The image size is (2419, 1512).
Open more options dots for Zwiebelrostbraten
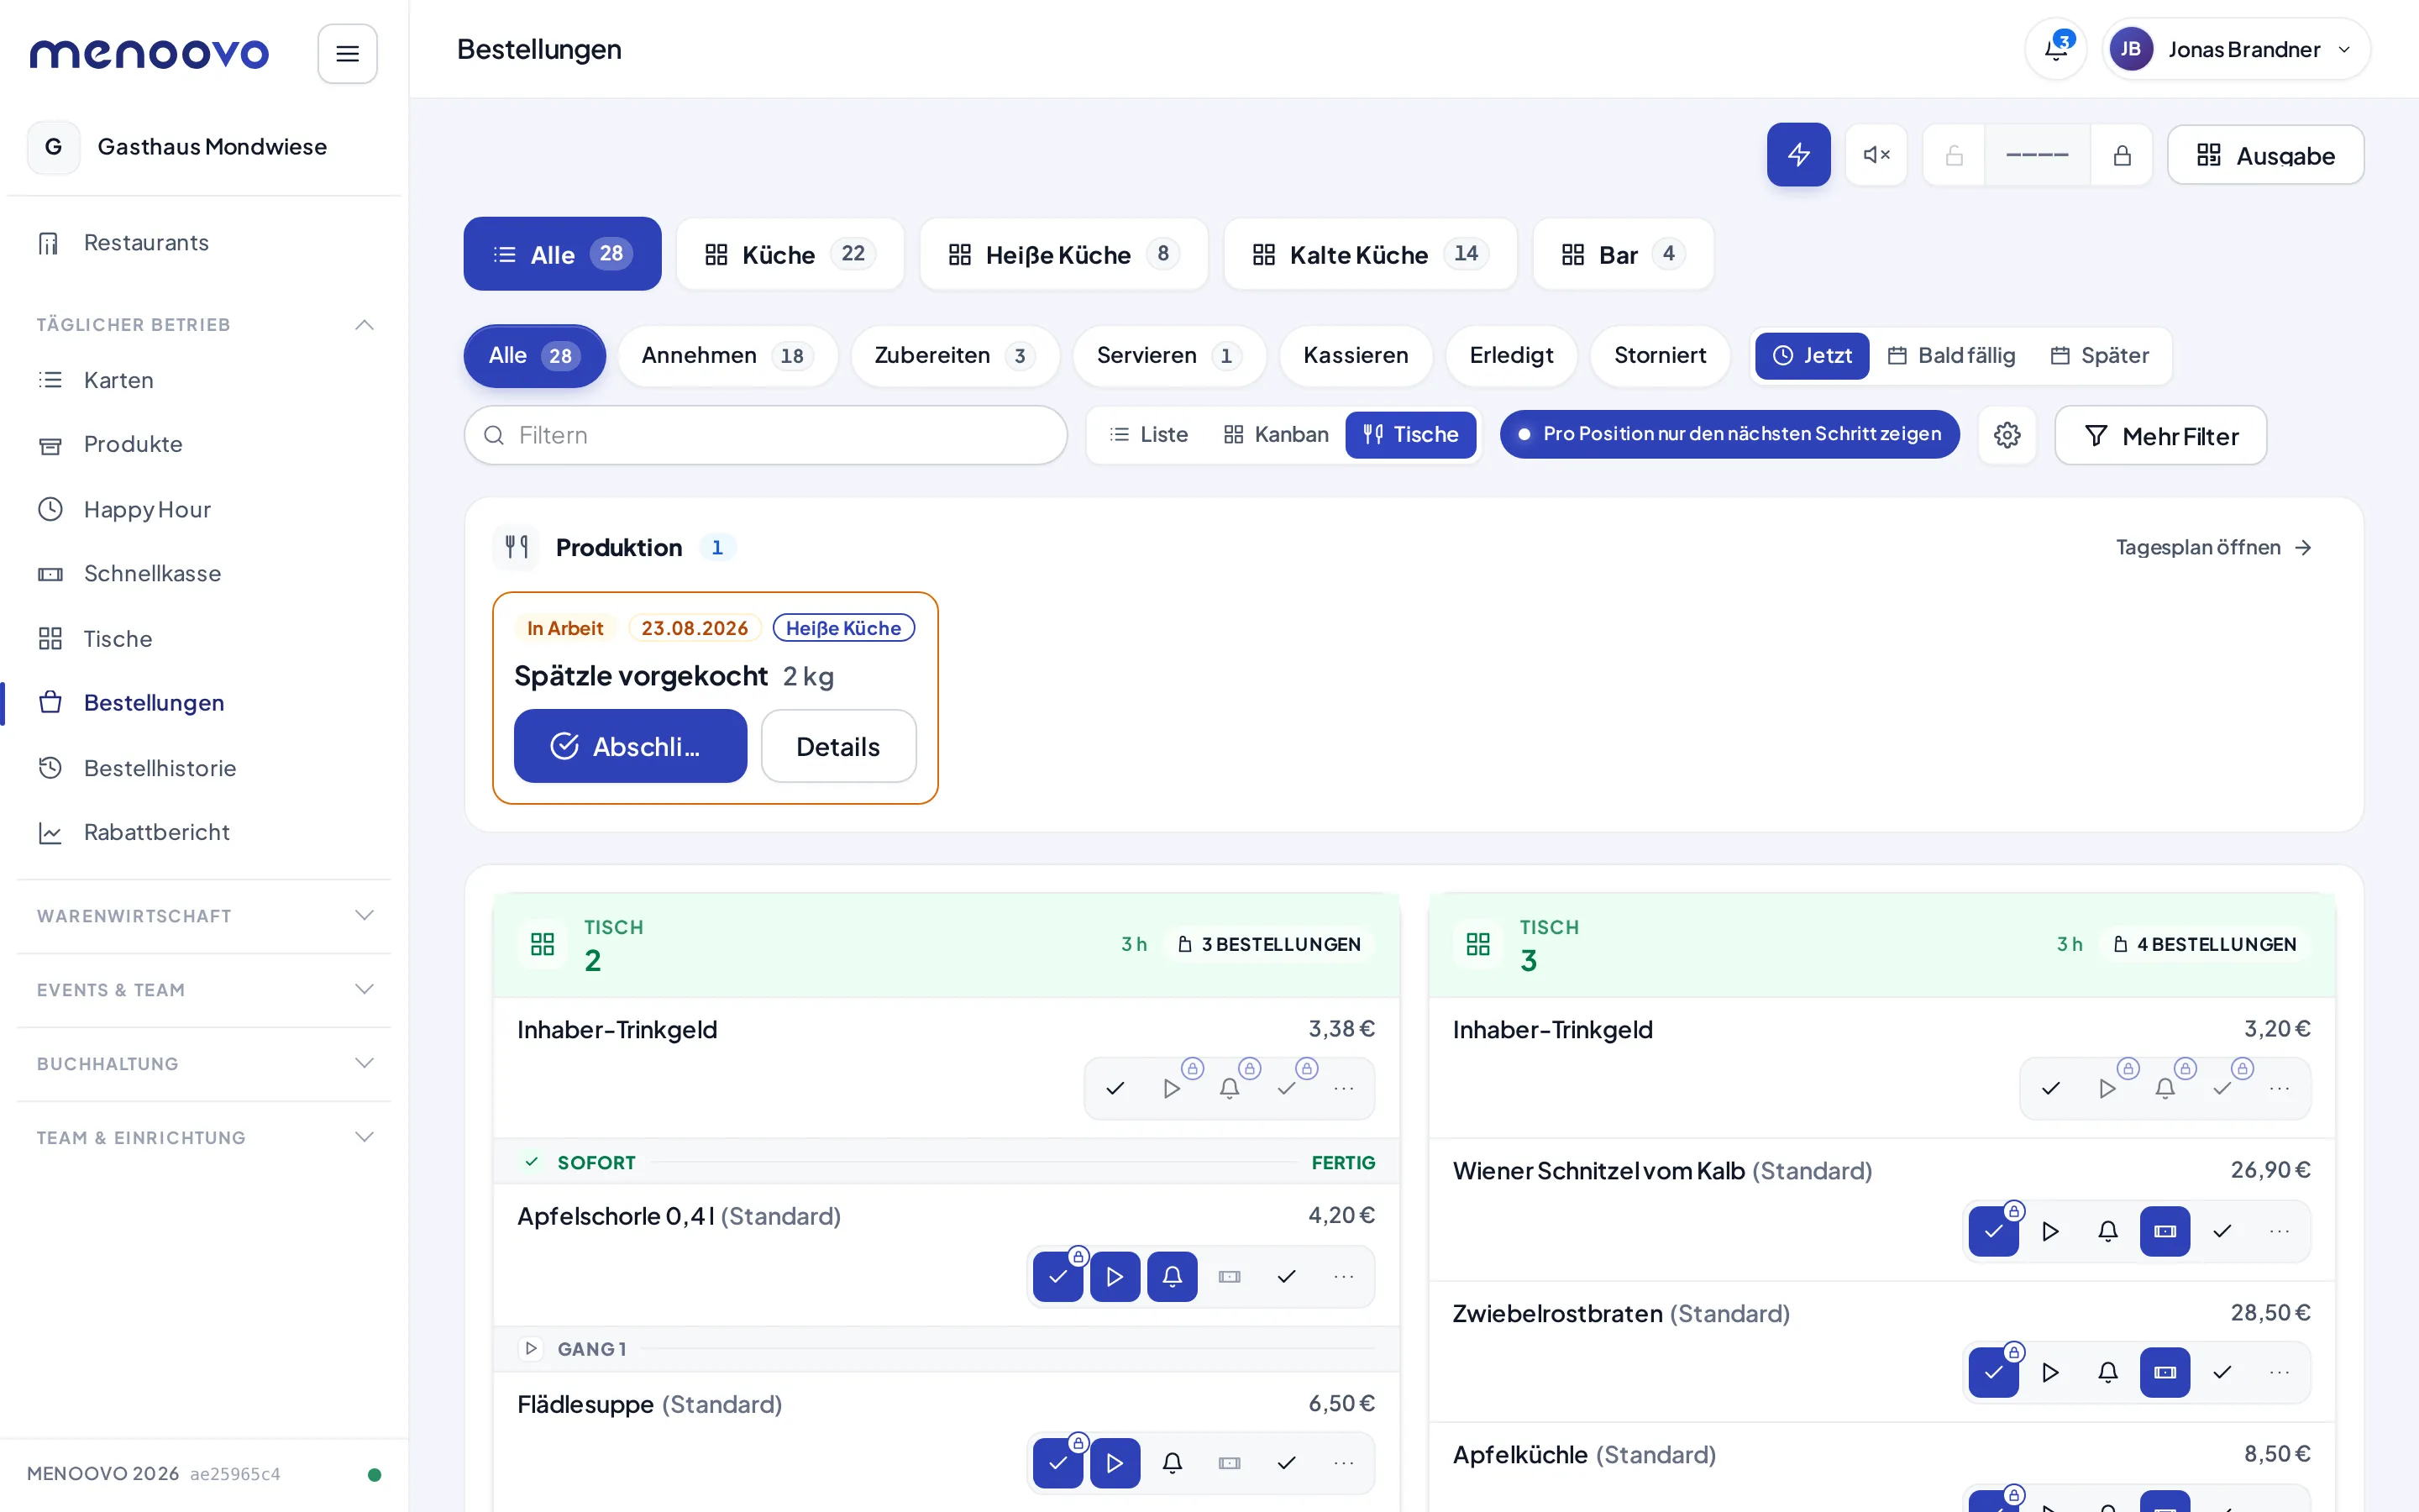2279,1372
